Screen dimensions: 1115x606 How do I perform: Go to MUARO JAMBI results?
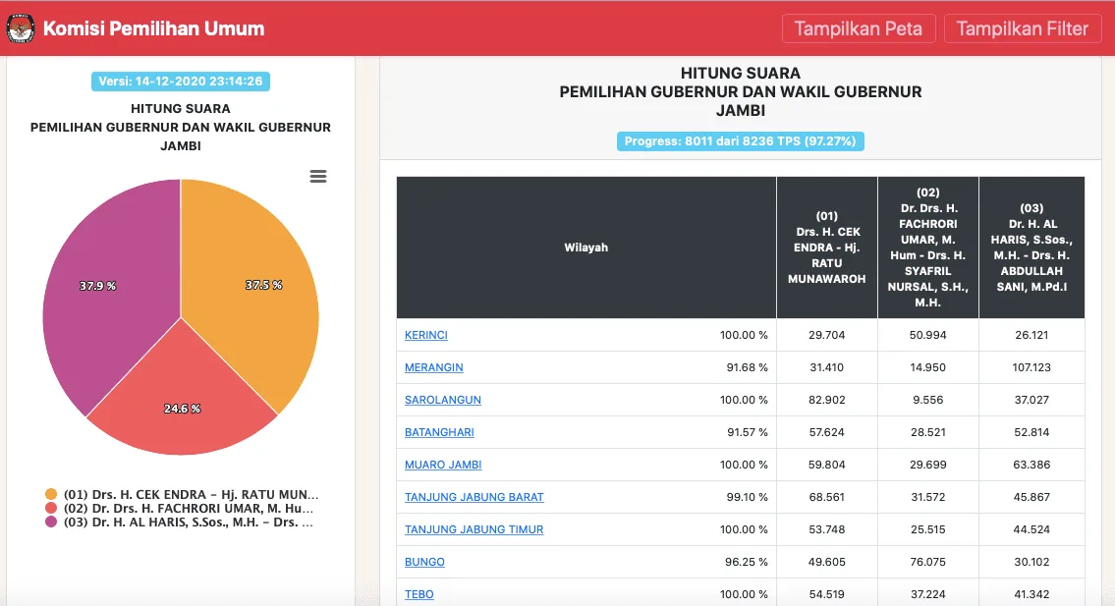tap(443, 465)
